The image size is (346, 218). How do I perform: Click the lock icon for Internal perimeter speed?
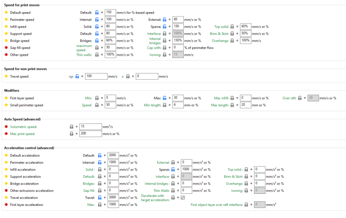(97, 20)
